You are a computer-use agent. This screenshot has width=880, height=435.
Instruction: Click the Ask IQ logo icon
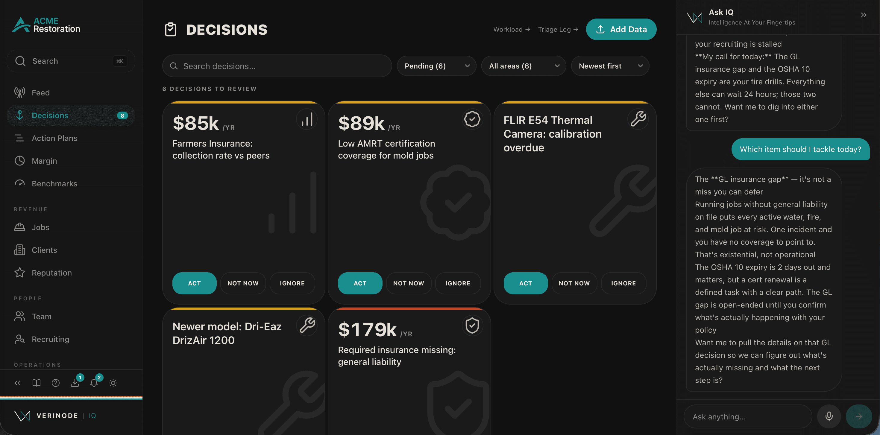click(694, 17)
